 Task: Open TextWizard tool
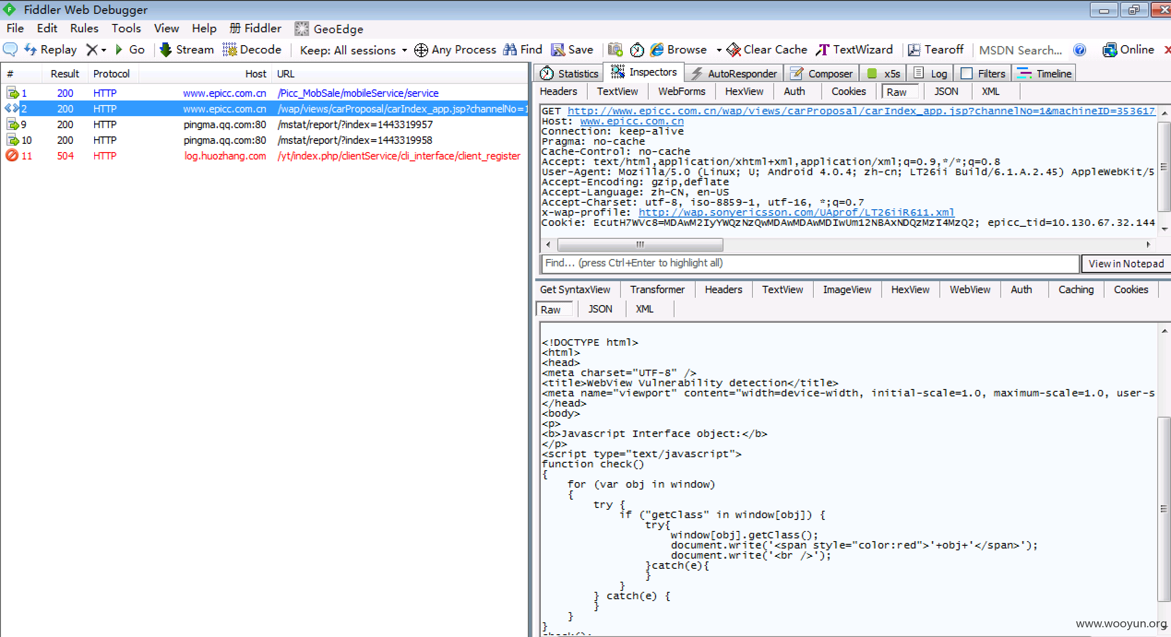pos(854,49)
